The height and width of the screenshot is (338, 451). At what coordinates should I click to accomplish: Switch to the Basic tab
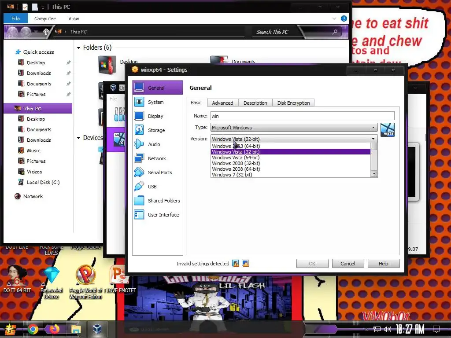click(196, 103)
